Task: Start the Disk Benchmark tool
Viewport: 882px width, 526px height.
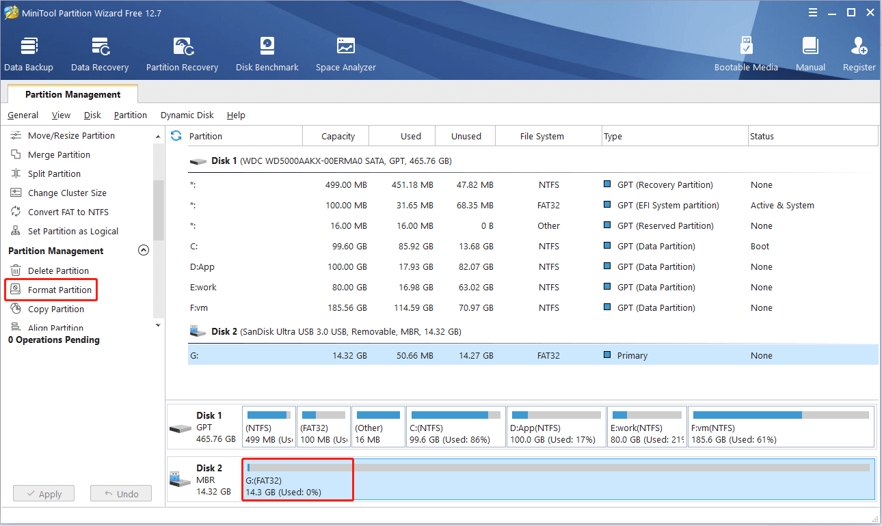Action: (267, 54)
